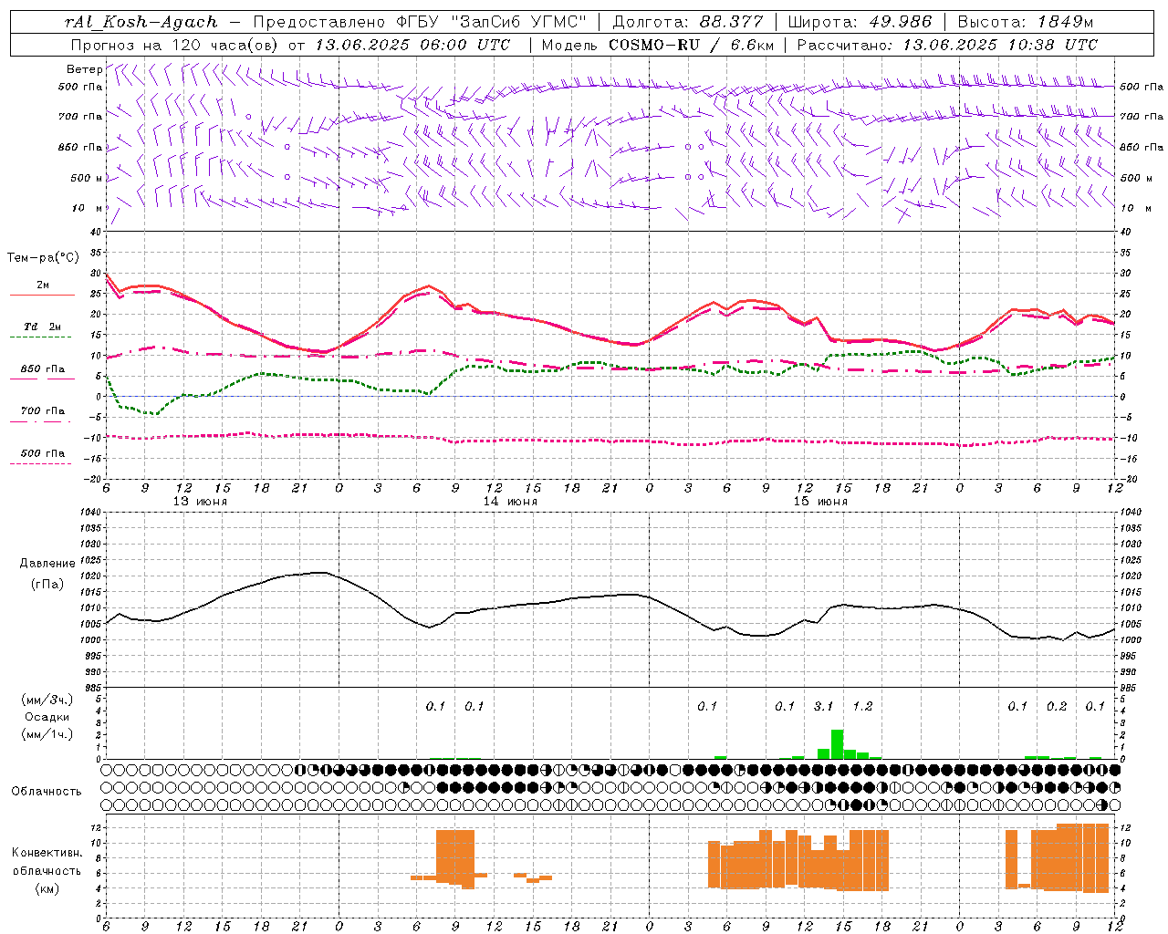Click the Конвективн. convective cloud label
Viewport: 1168px width, 934px height.
tap(47, 853)
